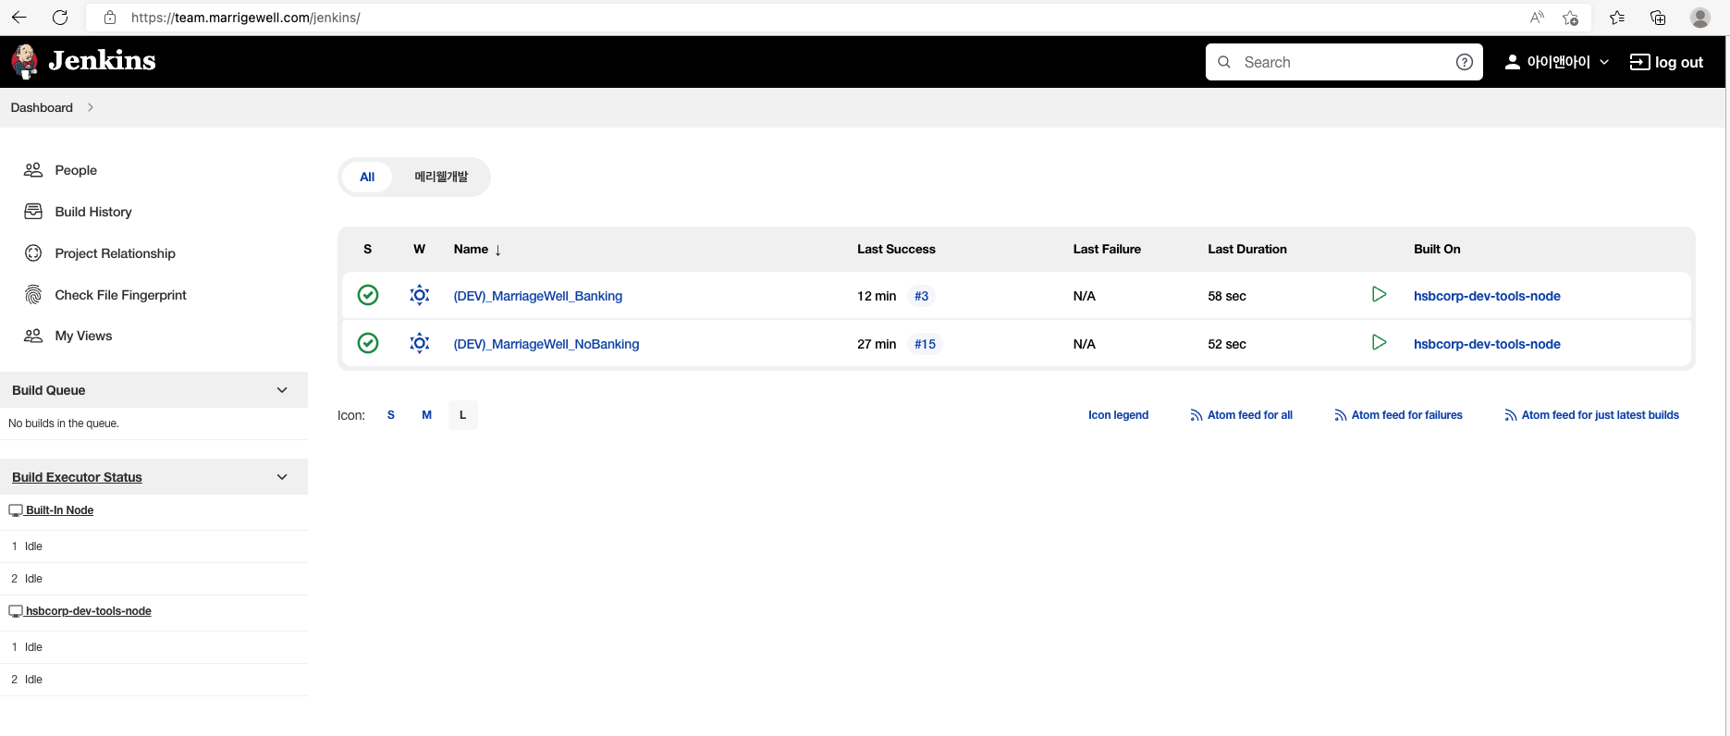The width and height of the screenshot is (1730, 736).
Task: Click the Jenkins logo in header
Action: [x=83, y=61]
